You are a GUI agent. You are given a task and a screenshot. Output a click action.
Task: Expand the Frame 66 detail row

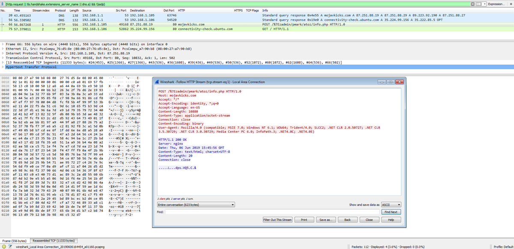(x=3, y=44)
